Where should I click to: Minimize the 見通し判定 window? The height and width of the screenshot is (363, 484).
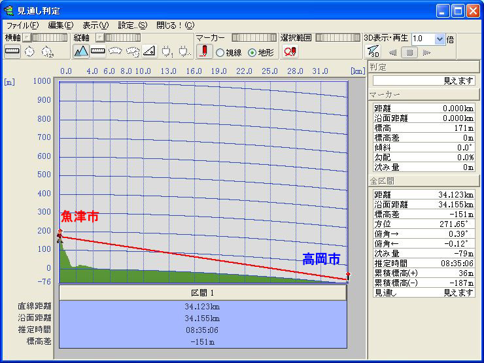443,11
